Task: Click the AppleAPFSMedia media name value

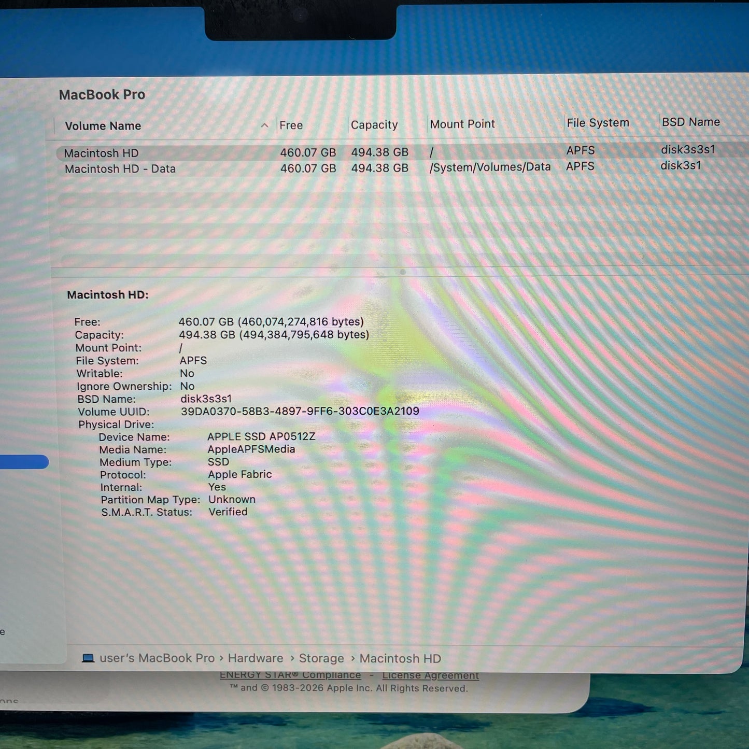Action: pyautogui.click(x=251, y=449)
